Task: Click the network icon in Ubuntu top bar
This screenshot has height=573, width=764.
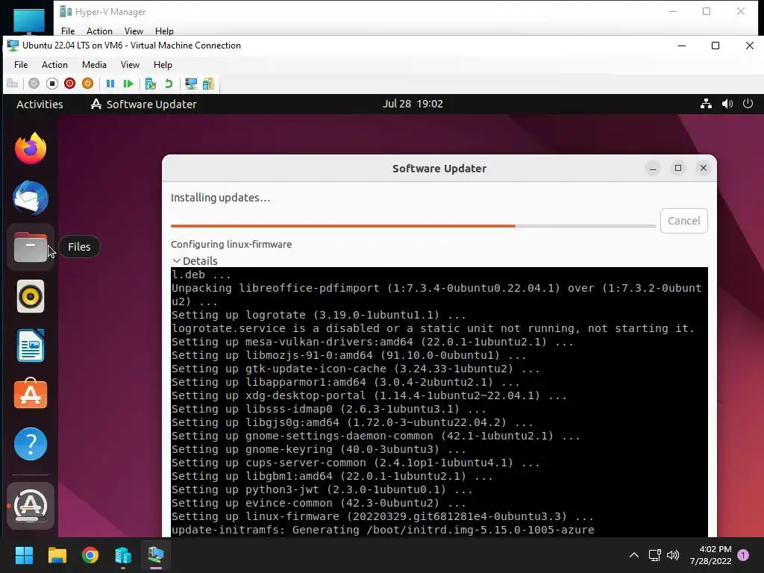Action: [x=706, y=104]
